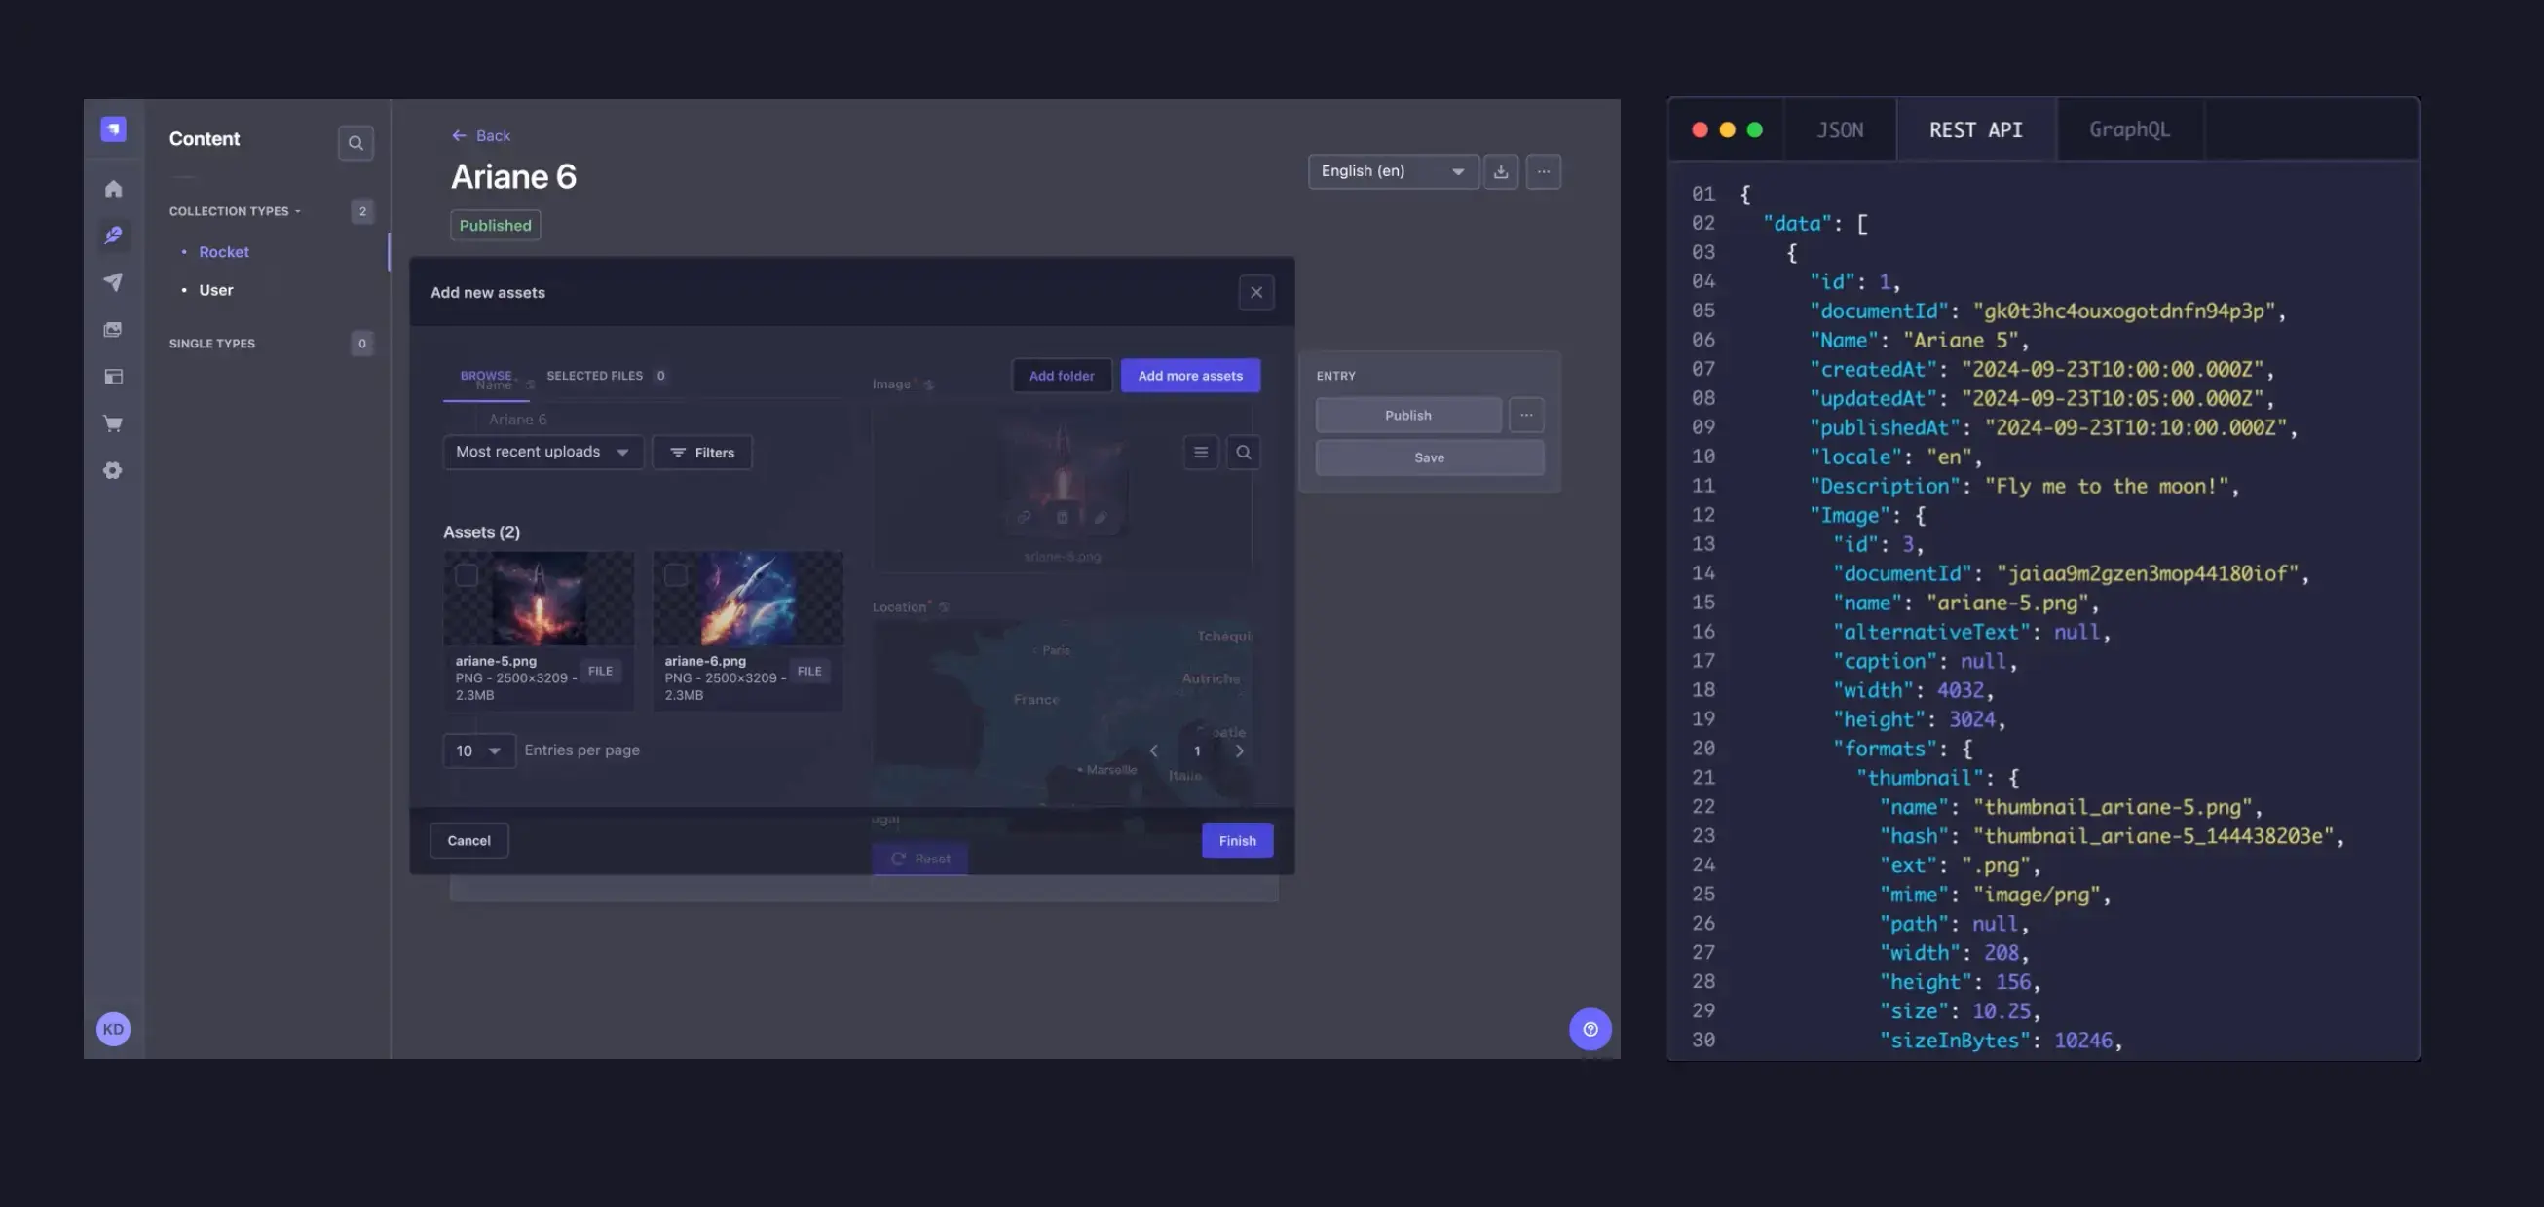The width and height of the screenshot is (2544, 1207).
Task: Switch to the REST API tab
Action: coord(1976,129)
